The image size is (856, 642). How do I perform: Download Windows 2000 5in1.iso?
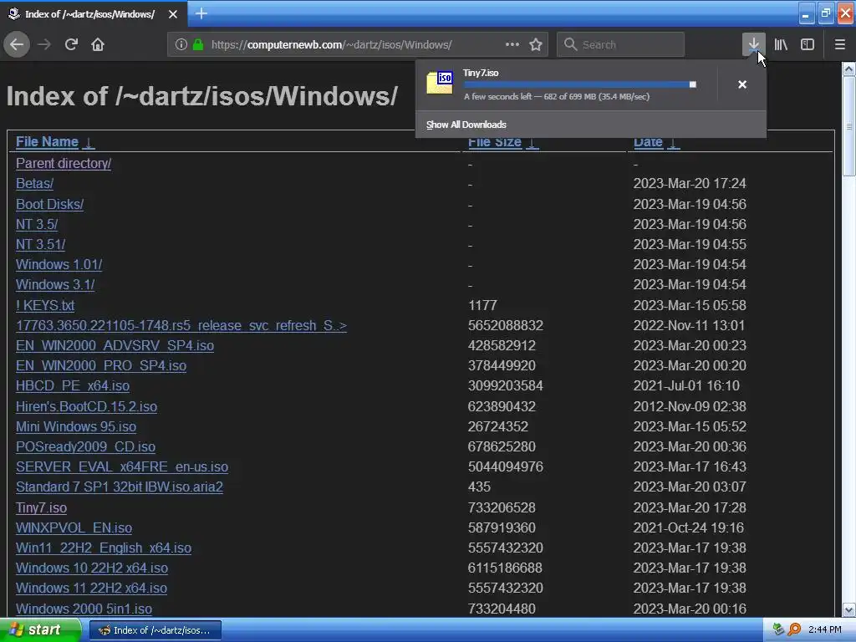84,609
